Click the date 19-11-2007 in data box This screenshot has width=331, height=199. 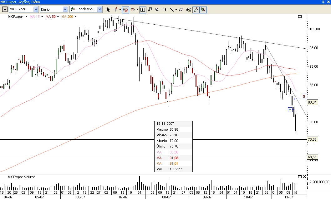coord(165,124)
